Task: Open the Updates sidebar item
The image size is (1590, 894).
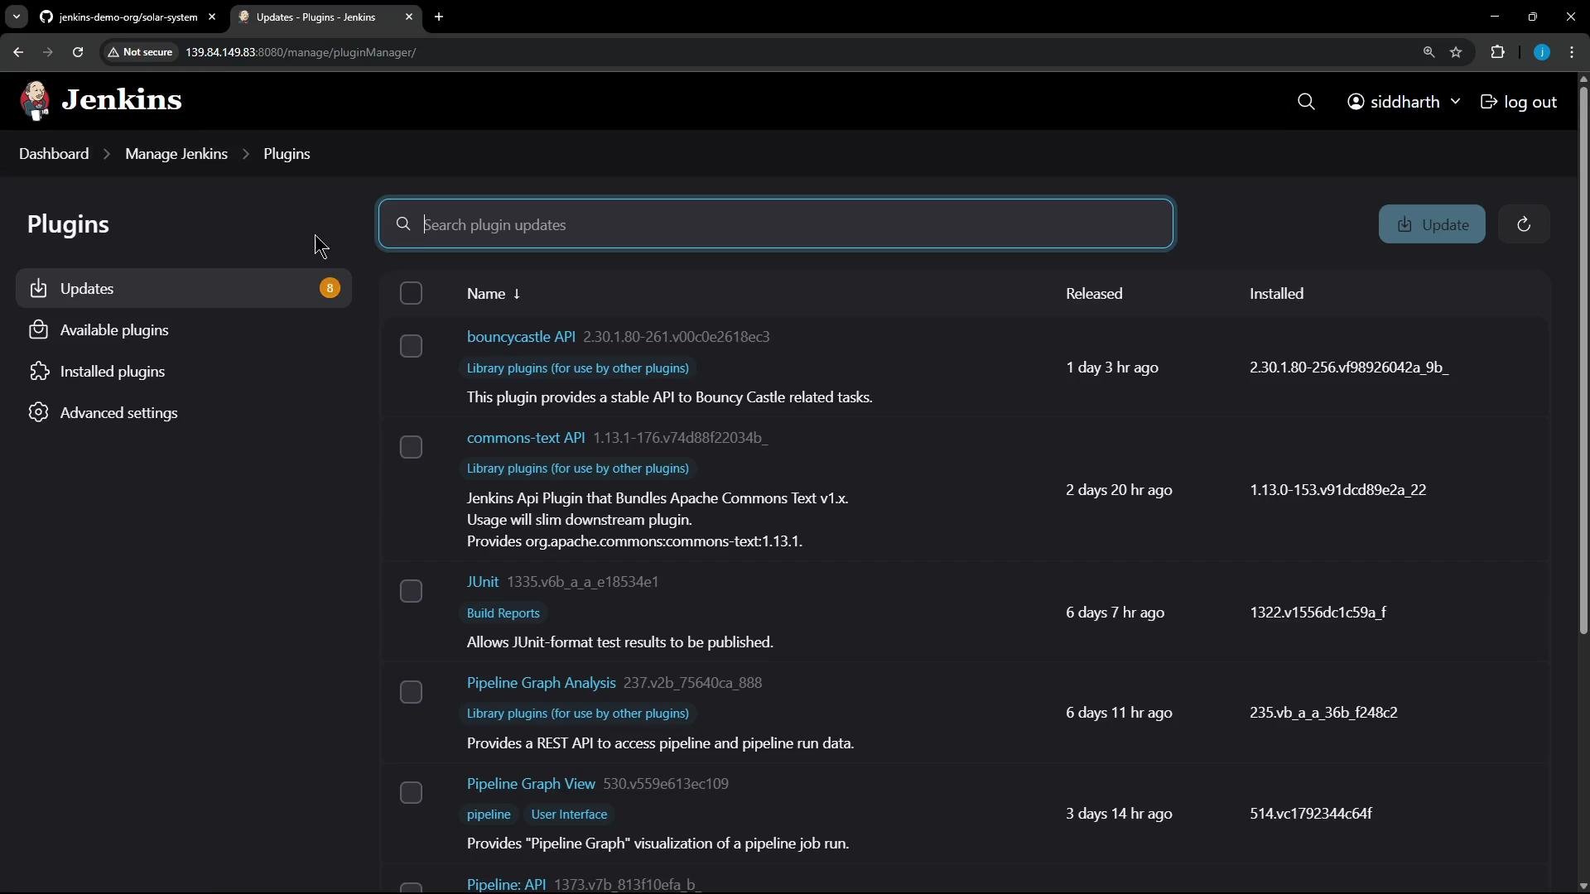Action: 184,288
